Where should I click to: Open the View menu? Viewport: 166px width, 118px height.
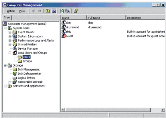(22, 11)
